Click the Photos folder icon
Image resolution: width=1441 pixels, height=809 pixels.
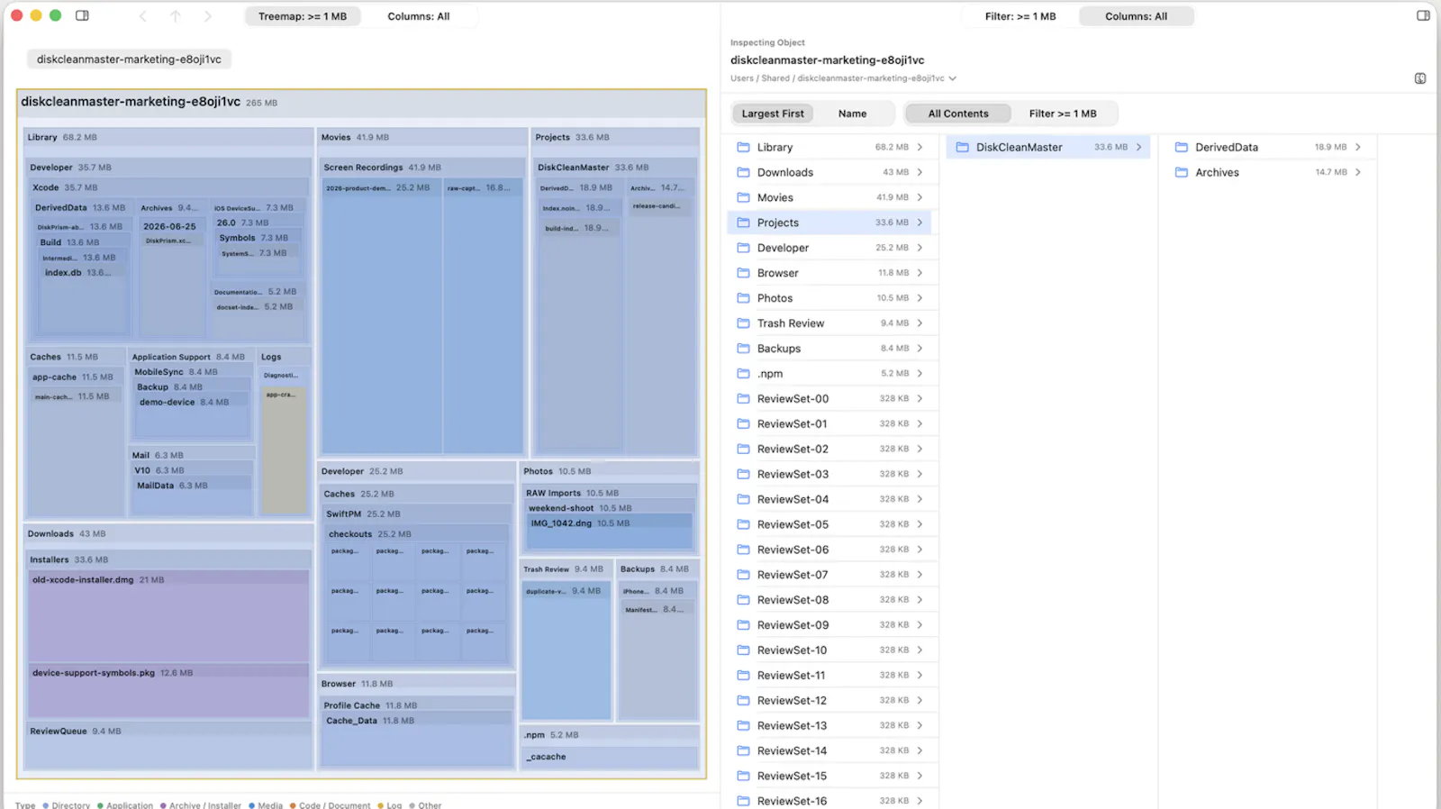click(743, 298)
